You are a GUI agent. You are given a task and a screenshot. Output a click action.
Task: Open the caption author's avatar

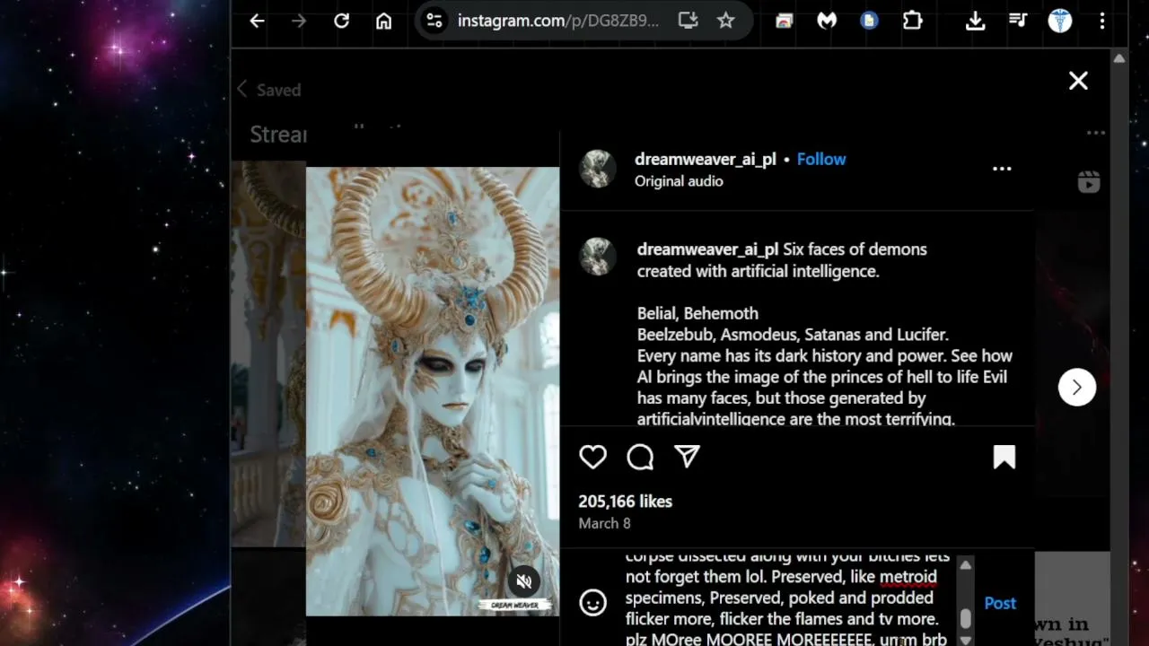[x=598, y=257]
